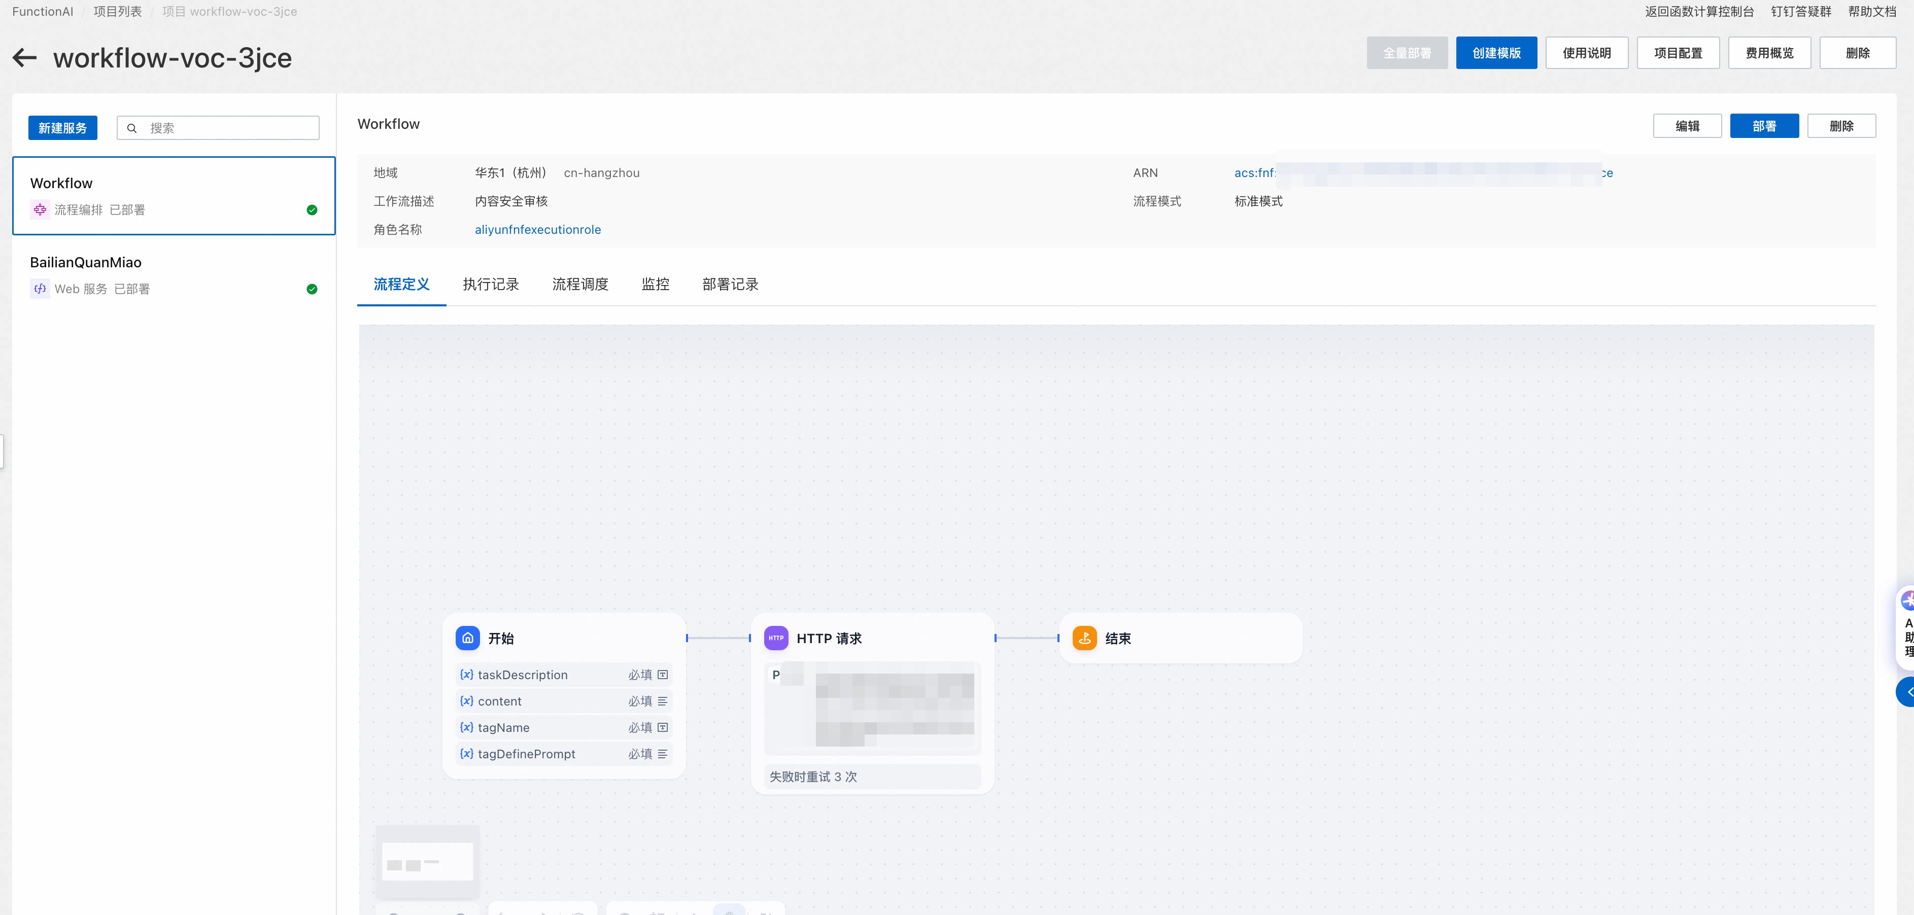Select the BailianQuanMiao service item
Viewport: 1914px width, 915px height.
174,275
